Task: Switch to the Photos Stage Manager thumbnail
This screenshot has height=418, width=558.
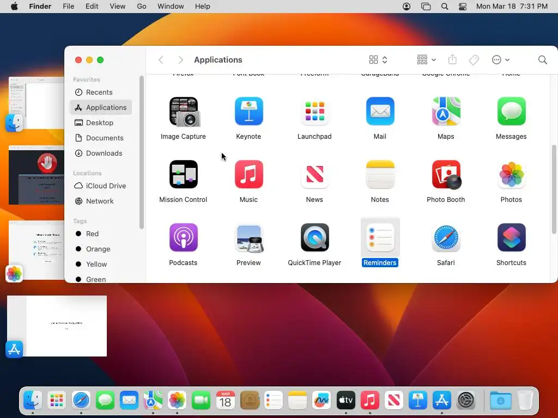Action: (x=37, y=250)
